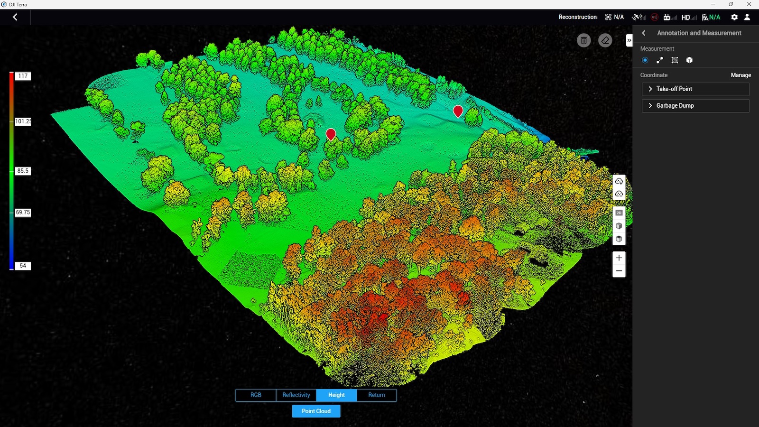Select the distance line measurement tool
The image size is (759, 427).
pos(660,60)
